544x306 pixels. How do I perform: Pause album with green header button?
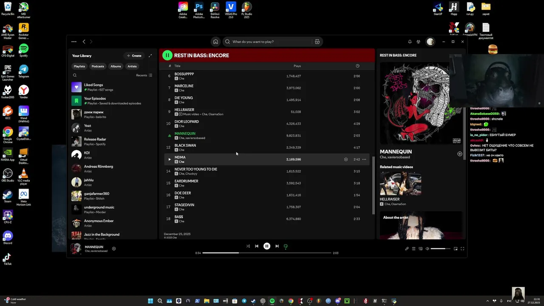pos(167,55)
